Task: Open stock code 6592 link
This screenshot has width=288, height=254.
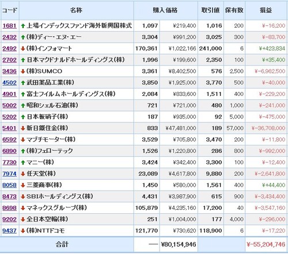Action: pyautogui.click(x=9, y=140)
